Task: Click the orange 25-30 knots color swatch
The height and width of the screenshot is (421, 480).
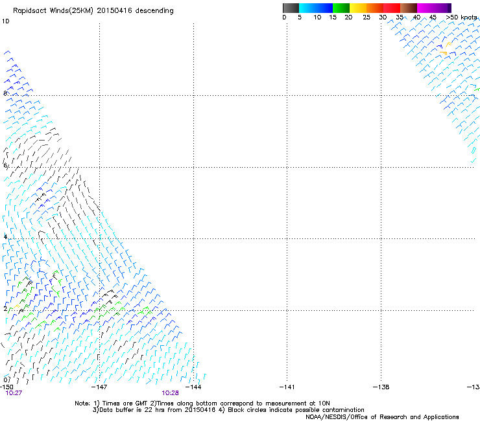Action: coord(375,8)
